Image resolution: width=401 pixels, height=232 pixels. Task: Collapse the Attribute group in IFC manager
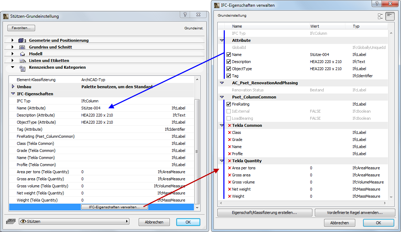coord(222,40)
